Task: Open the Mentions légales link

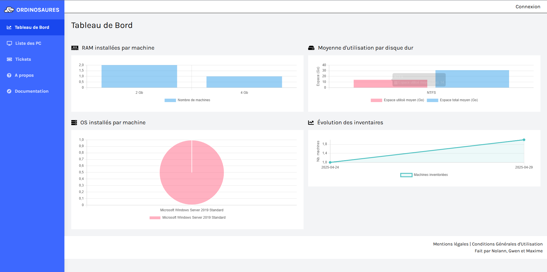Action: [451, 244]
